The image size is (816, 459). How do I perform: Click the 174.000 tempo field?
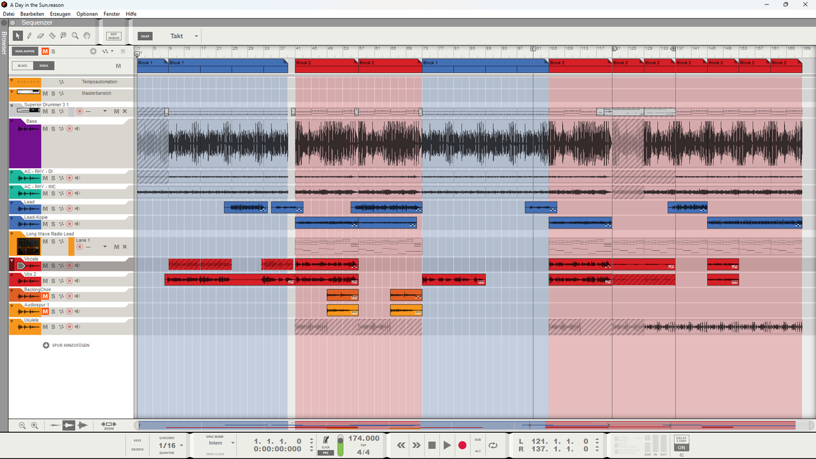pyautogui.click(x=364, y=439)
